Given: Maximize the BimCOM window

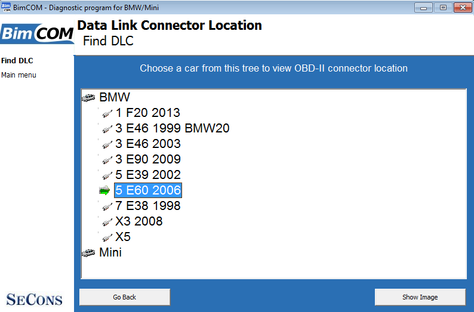Looking at the screenshot, I should (x=443, y=8).
